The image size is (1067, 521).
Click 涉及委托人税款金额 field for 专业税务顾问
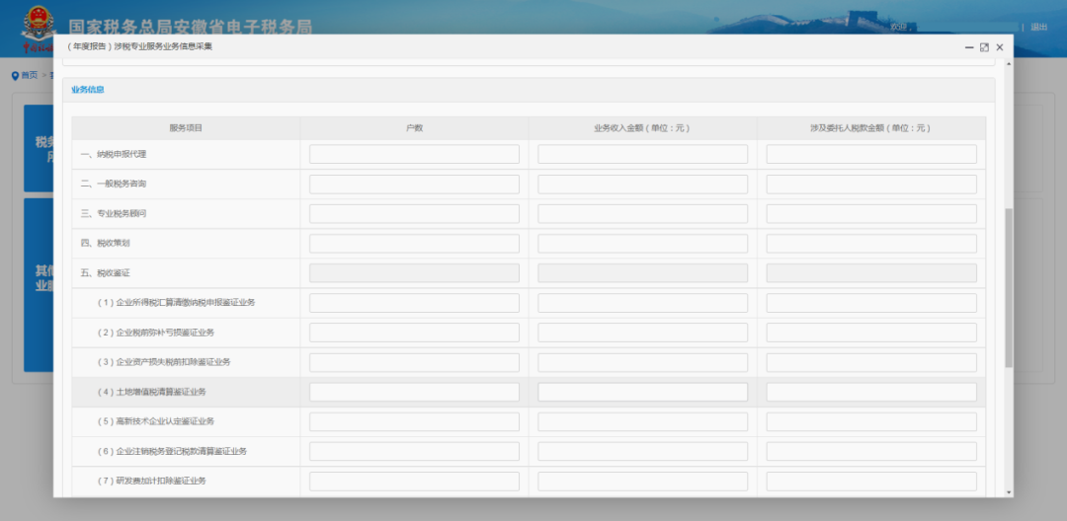[x=870, y=214]
